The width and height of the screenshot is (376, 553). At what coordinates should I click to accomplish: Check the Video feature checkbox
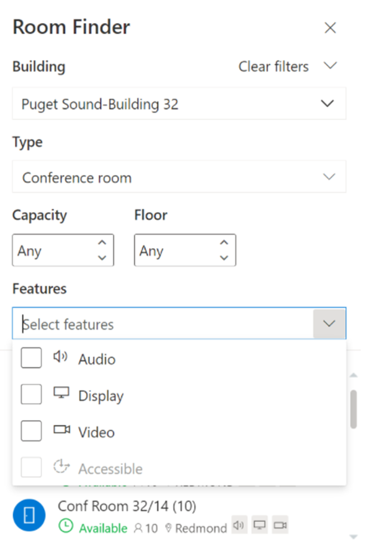pyautogui.click(x=31, y=431)
